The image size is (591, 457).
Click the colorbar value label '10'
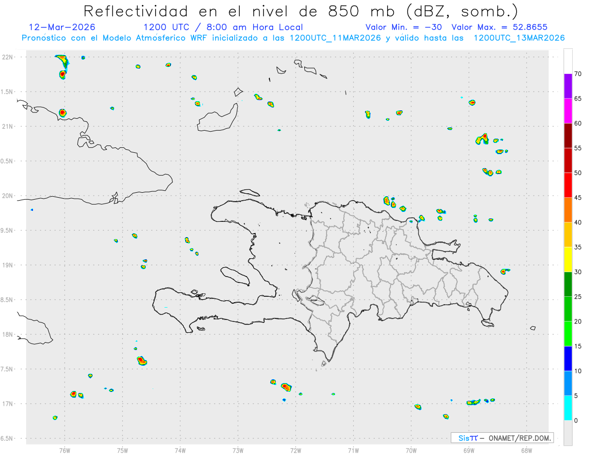pos(578,371)
